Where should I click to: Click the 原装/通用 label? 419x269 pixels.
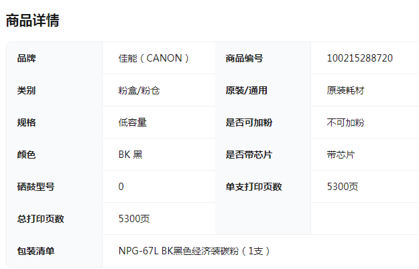pos(247,90)
